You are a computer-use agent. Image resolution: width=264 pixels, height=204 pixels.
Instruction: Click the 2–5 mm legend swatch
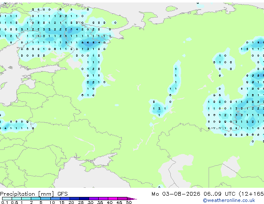pos(36,199)
